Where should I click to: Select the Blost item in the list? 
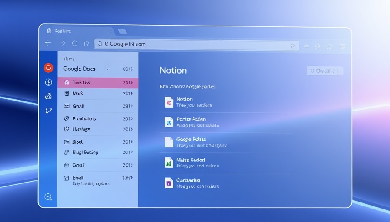[77, 142]
